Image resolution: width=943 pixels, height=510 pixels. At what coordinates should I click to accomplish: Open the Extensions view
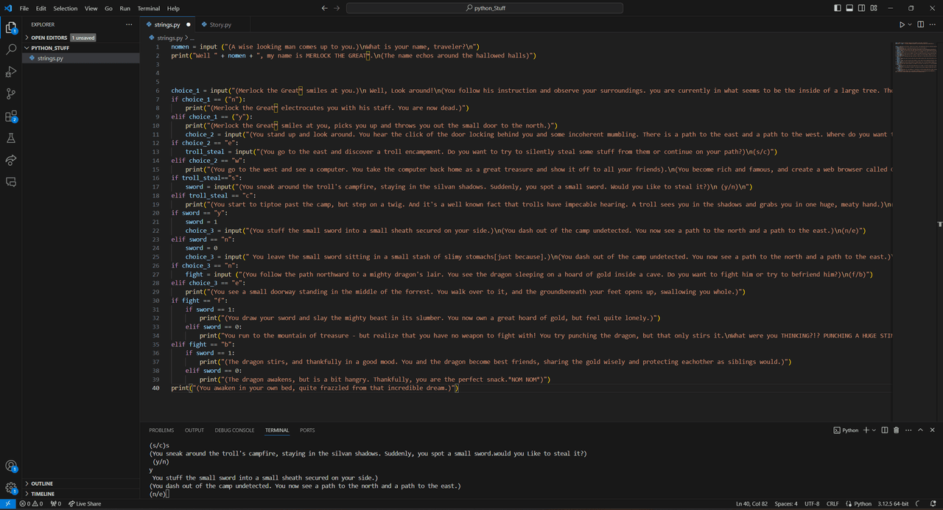click(11, 116)
